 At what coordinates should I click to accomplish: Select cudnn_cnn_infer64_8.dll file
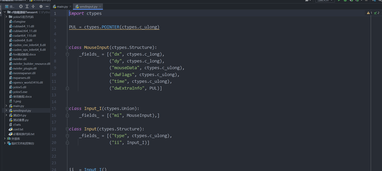tap(28, 45)
